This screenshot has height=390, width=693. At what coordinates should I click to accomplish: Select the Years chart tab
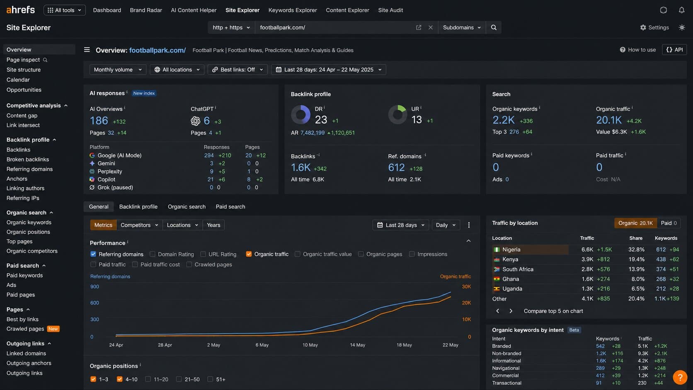tap(213, 225)
